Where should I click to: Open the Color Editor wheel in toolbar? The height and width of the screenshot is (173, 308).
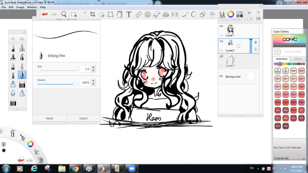coord(231,14)
